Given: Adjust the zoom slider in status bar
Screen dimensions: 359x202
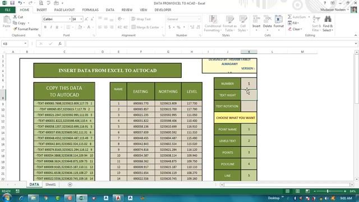Looking at the screenshot, I should (x=328, y=191).
